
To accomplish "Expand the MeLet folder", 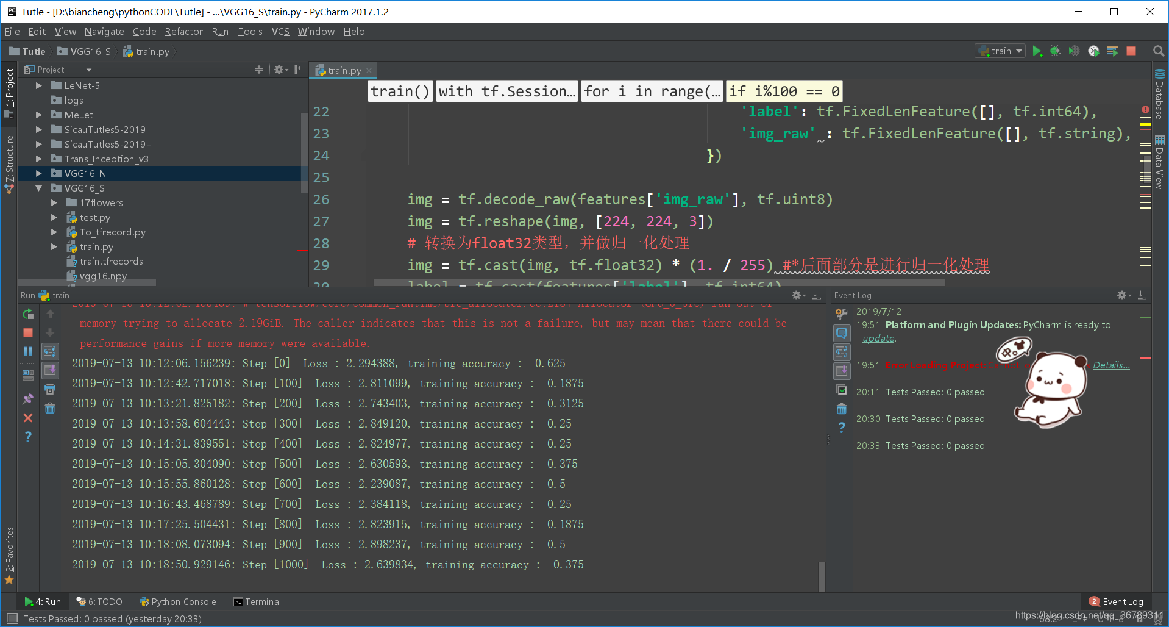I will pos(39,115).
